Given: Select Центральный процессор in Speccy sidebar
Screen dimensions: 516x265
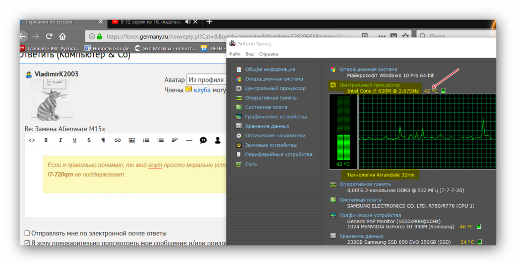Looking at the screenshot, I should pyautogui.click(x=275, y=89).
